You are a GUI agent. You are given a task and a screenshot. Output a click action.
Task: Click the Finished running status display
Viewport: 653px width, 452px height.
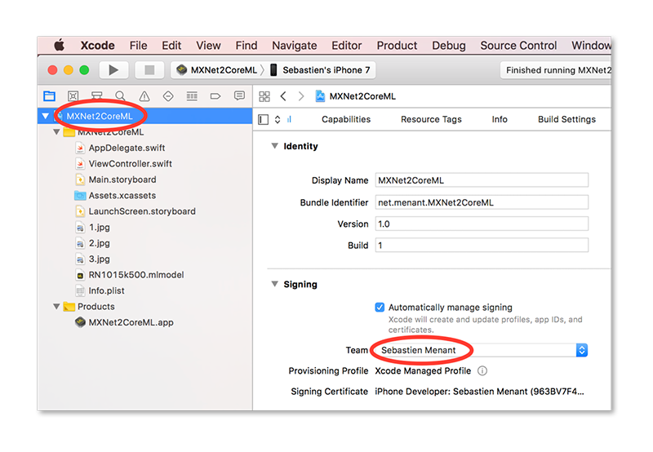coord(557,70)
